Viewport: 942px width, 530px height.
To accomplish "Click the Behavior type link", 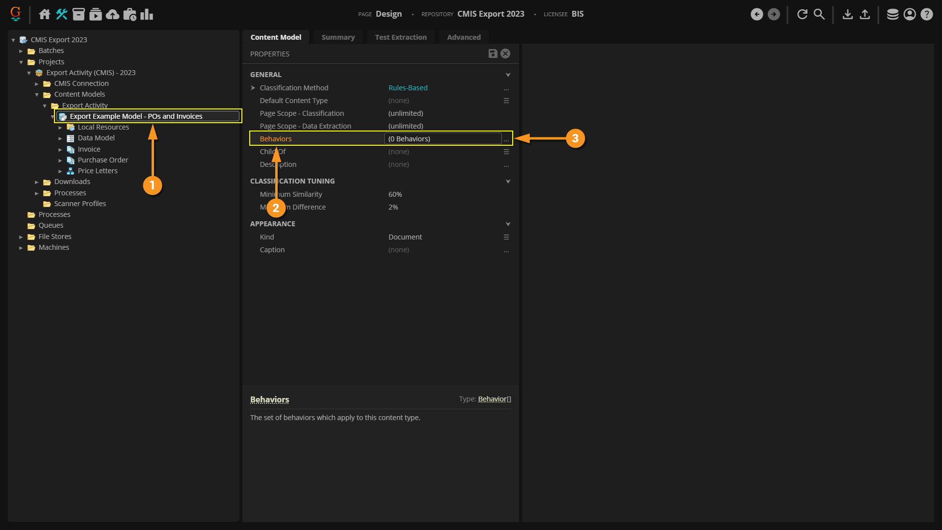I will [492, 399].
